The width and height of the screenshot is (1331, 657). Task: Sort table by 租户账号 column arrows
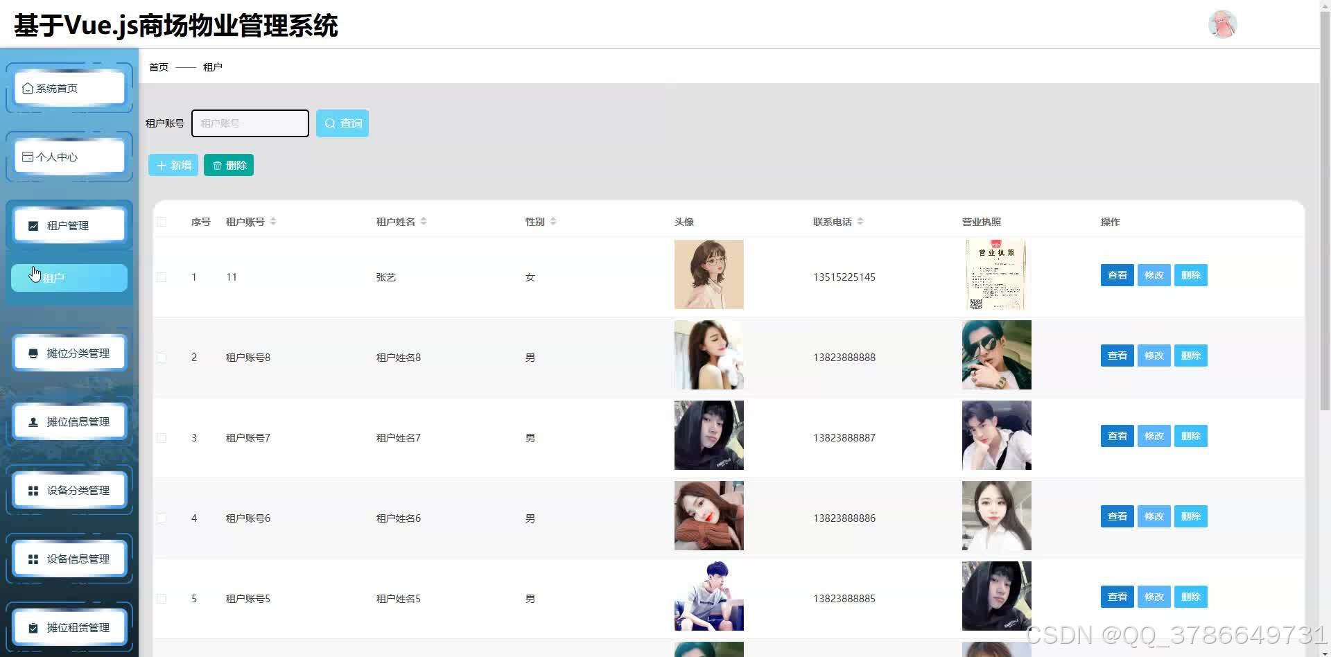(273, 222)
